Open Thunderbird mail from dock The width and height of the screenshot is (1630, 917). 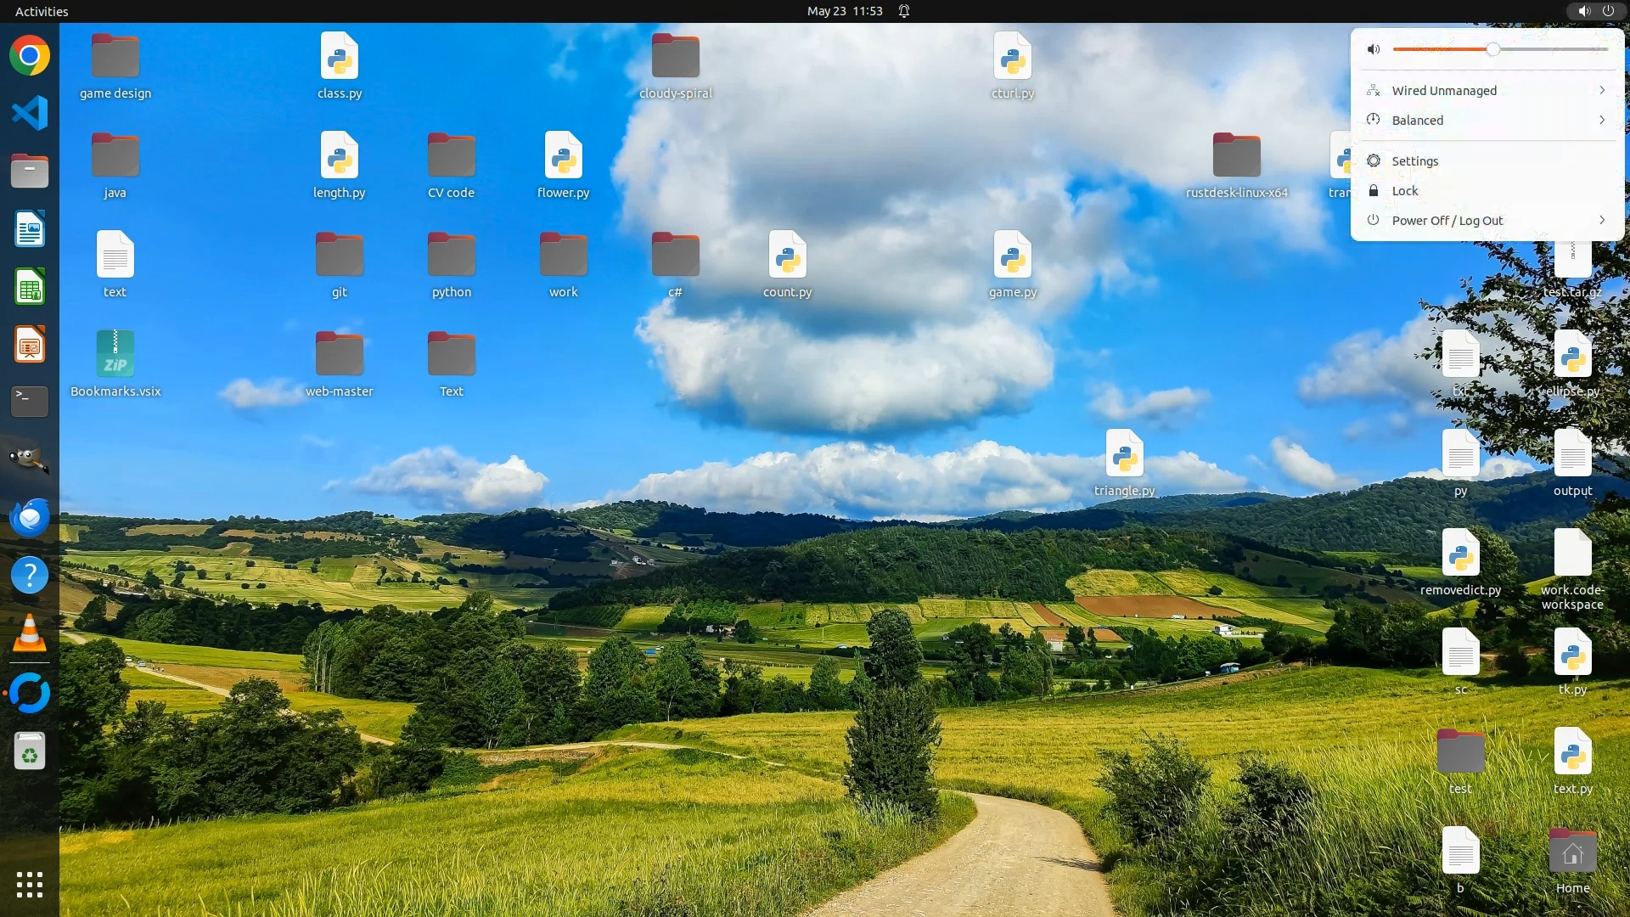point(30,517)
